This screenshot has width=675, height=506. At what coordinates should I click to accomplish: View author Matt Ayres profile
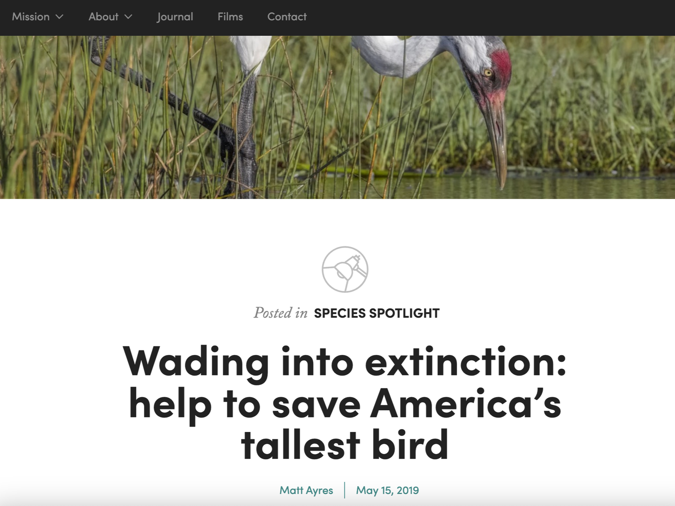click(x=306, y=490)
